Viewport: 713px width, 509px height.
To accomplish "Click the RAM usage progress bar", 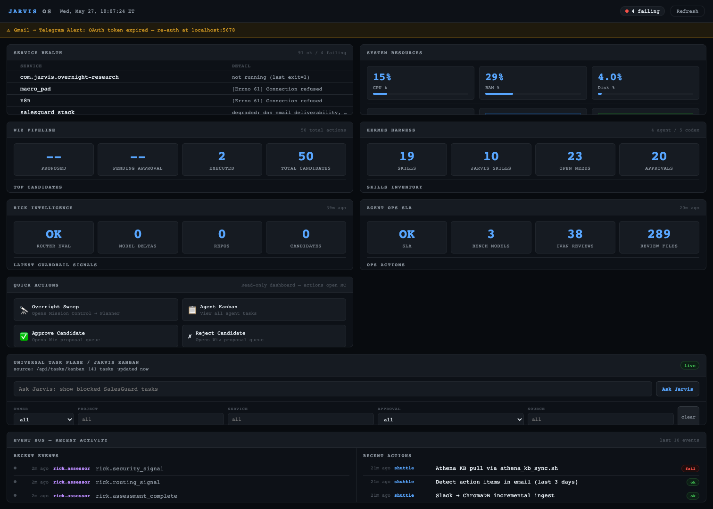I will pyautogui.click(x=533, y=94).
